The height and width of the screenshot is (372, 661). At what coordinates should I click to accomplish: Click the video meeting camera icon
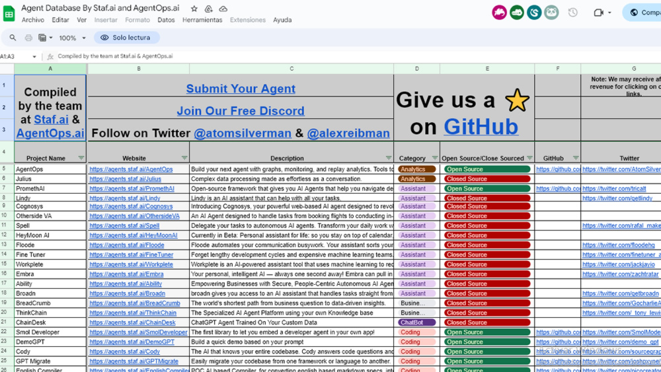coord(598,13)
